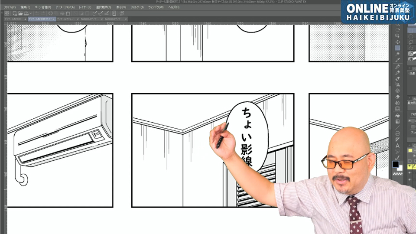
Task: Select the Move layer tool
Action: (x=398, y=42)
